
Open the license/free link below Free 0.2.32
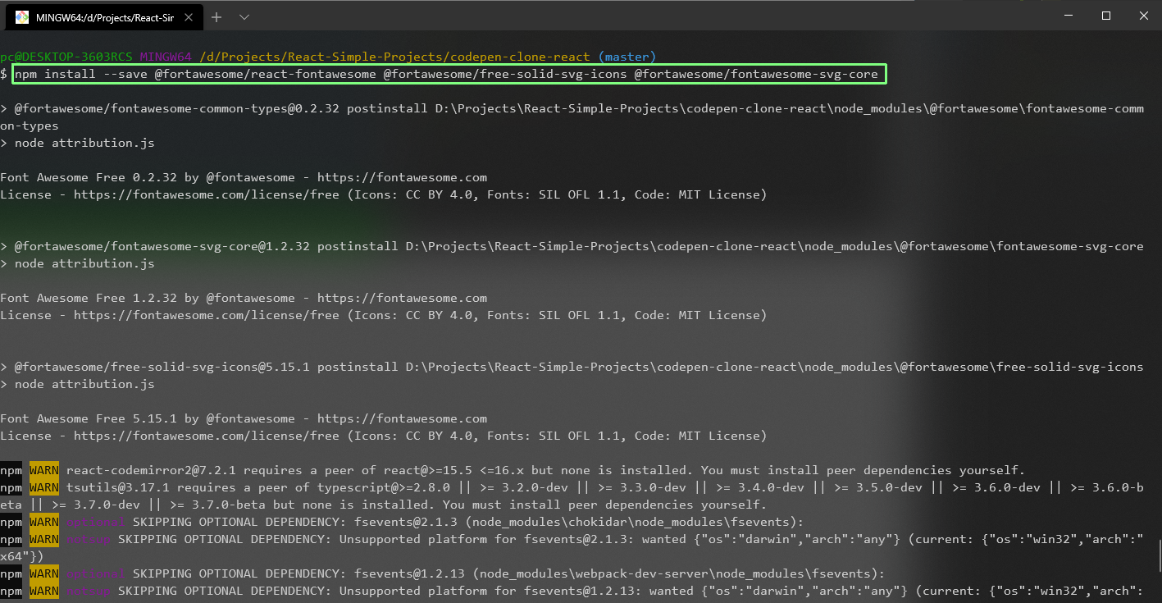tap(207, 194)
